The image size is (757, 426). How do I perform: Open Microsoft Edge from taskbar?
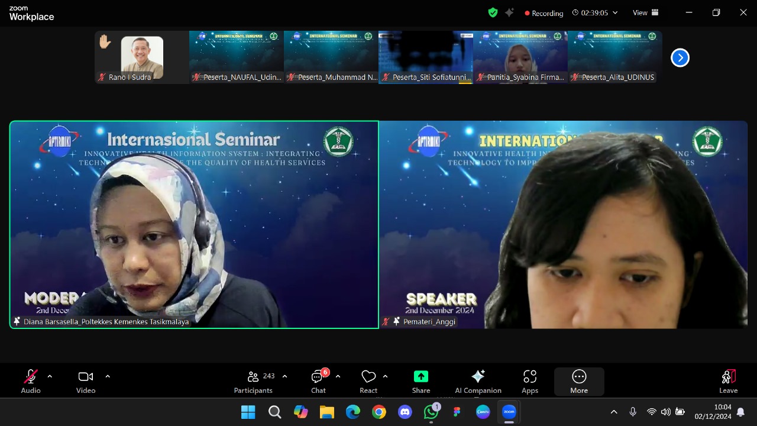click(x=353, y=412)
